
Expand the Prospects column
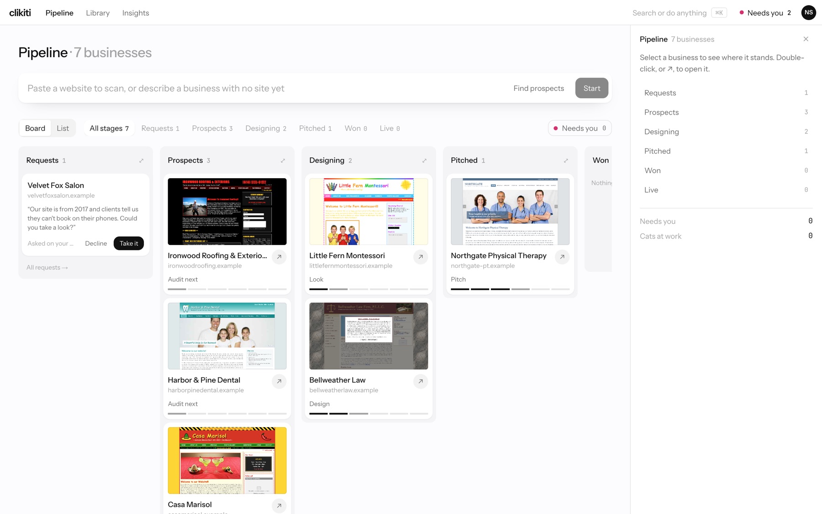[x=283, y=160]
